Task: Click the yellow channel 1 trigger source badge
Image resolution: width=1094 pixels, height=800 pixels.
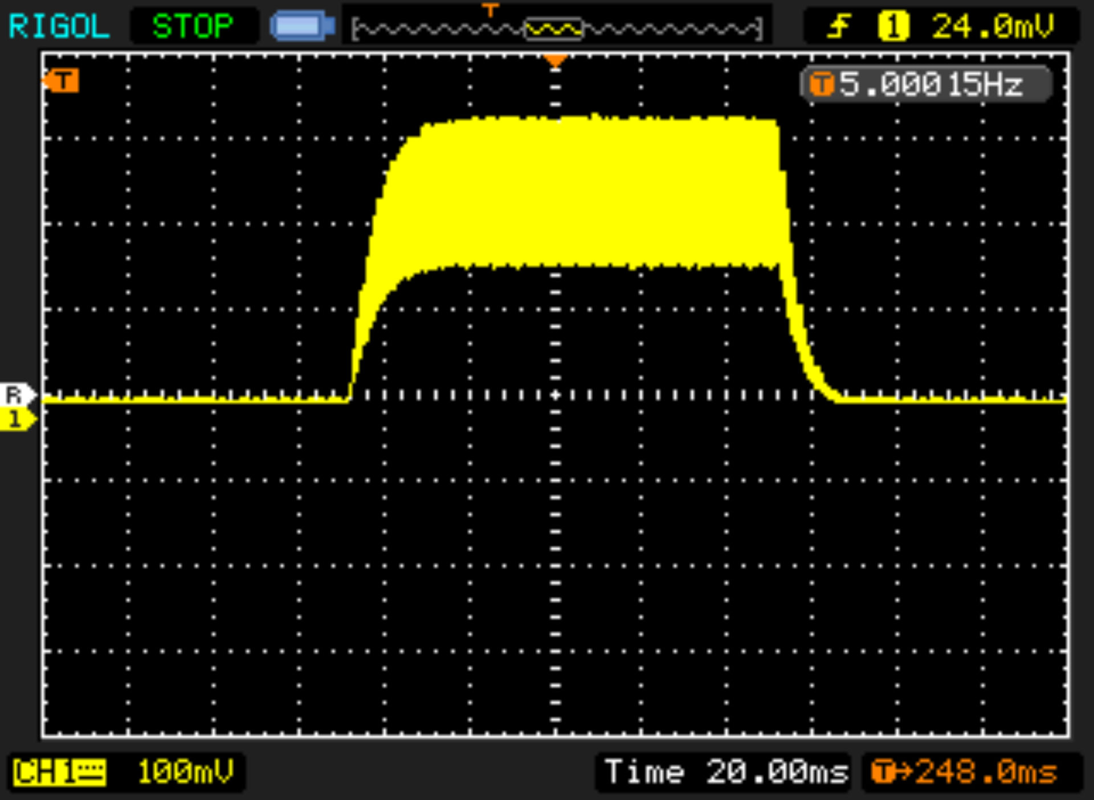Action: pos(893,26)
